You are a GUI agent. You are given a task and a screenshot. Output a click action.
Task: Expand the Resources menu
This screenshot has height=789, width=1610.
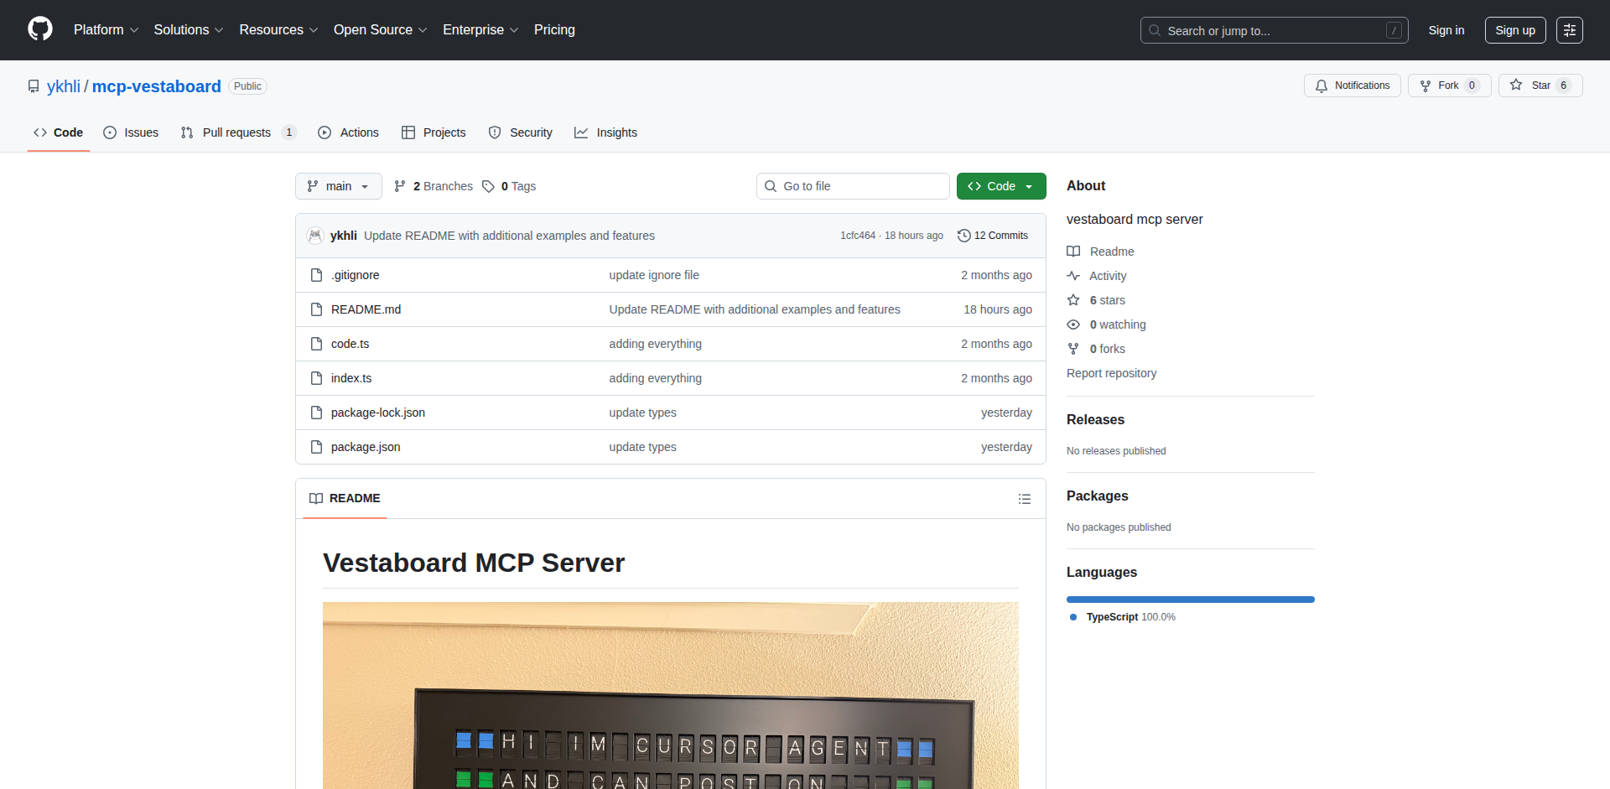[x=278, y=29]
